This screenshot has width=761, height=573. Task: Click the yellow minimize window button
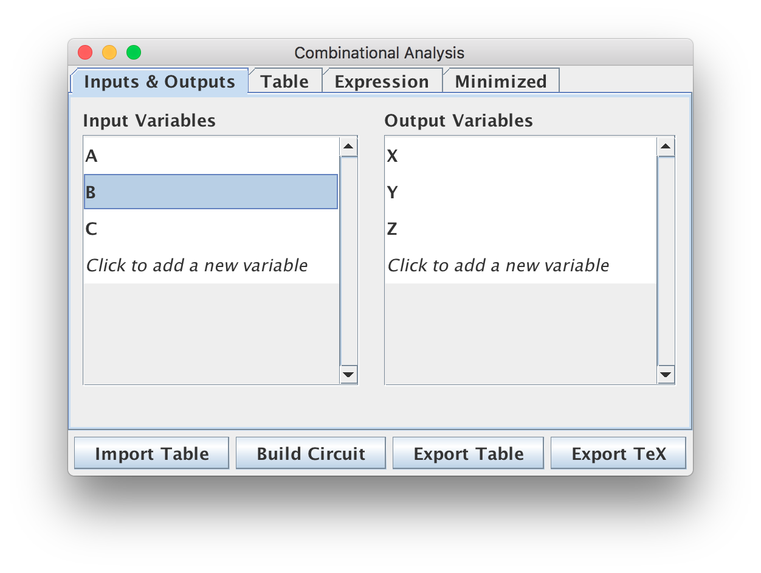coord(109,53)
